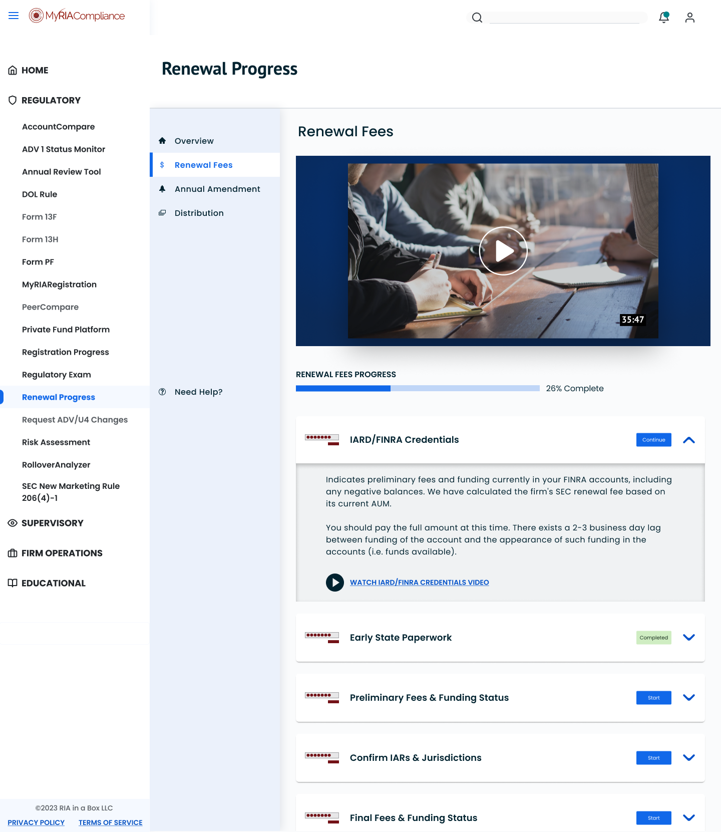Click Start for Final Fees & Funding Status
This screenshot has height=832, width=721.
tap(654, 818)
